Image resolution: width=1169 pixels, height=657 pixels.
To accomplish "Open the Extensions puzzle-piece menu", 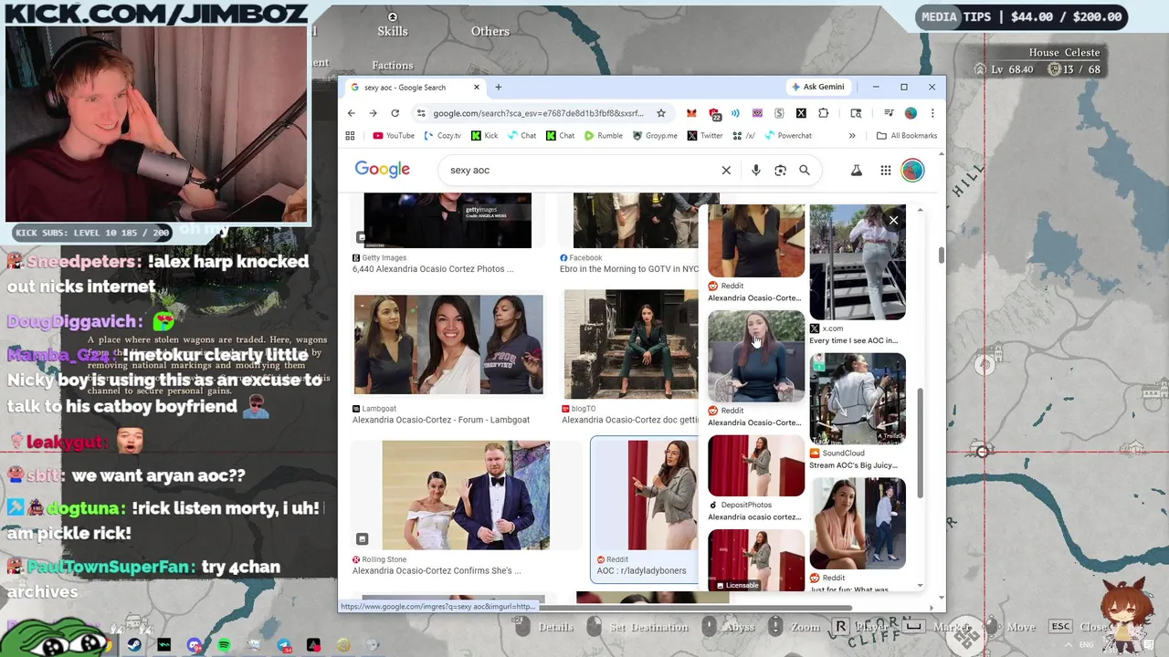I will point(824,113).
